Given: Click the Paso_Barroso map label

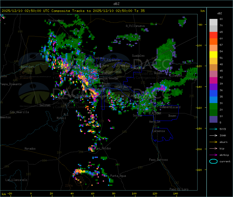Looking at the screenshot, I should (158, 160).
